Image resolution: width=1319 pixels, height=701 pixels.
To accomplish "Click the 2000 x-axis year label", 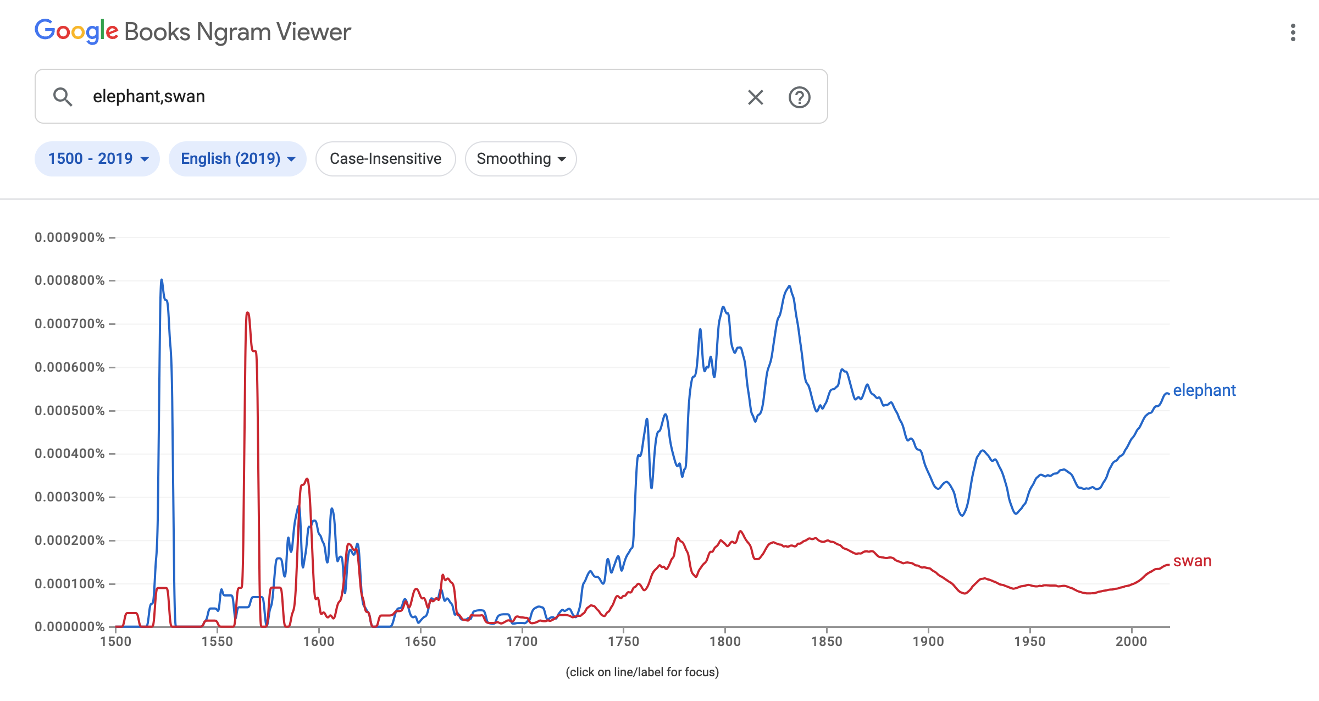I will click(1131, 642).
